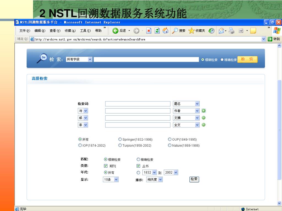
Task: Expand menu bar overflow chevron after 帮助
Action: pos(105,28)
